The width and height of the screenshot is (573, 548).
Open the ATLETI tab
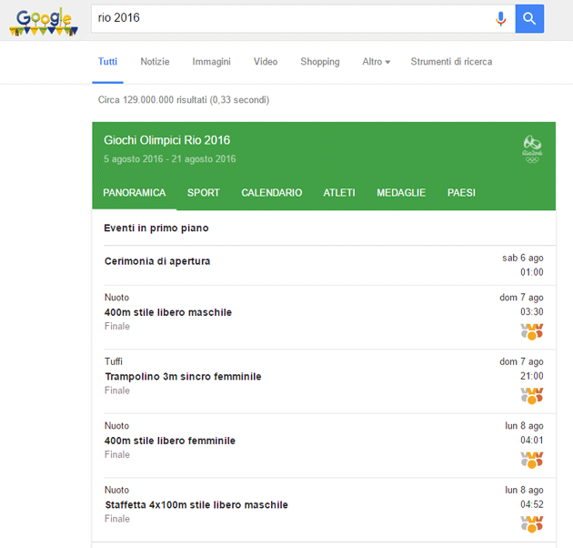pos(339,193)
